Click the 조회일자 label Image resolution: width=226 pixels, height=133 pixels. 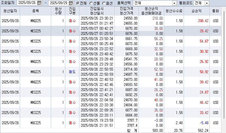tap(8, 3)
